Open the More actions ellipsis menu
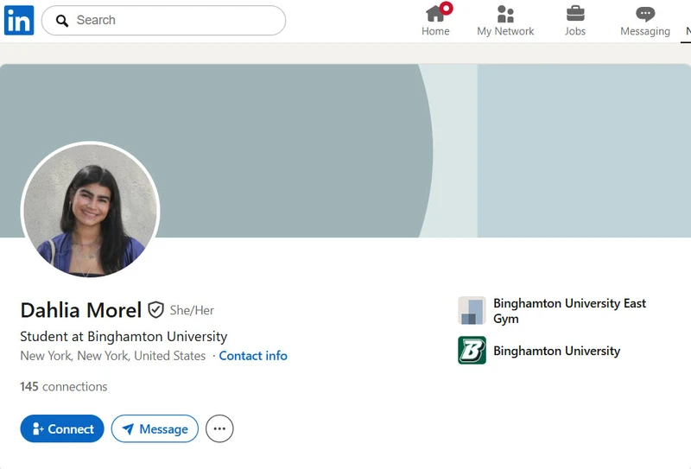 pos(219,428)
